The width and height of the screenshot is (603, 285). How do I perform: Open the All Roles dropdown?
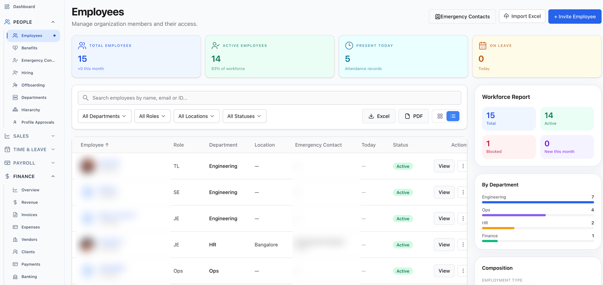pos(152,116)
